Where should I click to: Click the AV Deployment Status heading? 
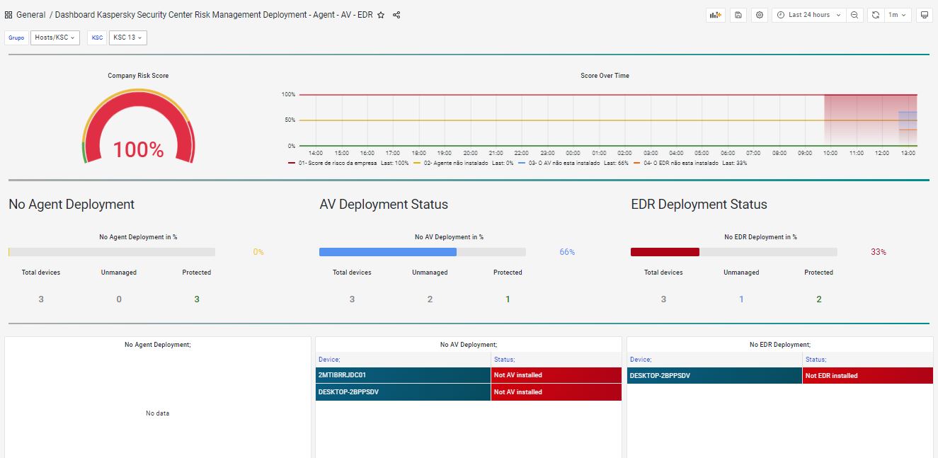point(384,205)
